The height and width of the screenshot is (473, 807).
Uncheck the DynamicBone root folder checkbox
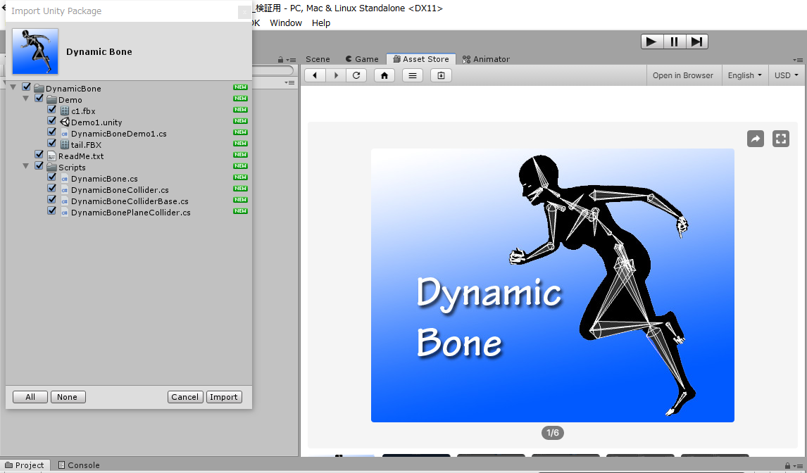click(27, 87)
